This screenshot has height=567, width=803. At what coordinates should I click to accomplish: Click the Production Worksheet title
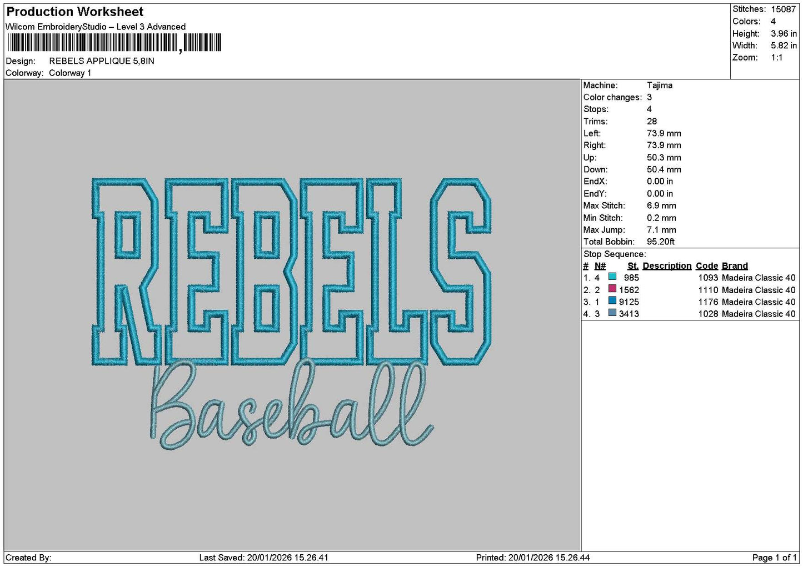tap(75, 12)
